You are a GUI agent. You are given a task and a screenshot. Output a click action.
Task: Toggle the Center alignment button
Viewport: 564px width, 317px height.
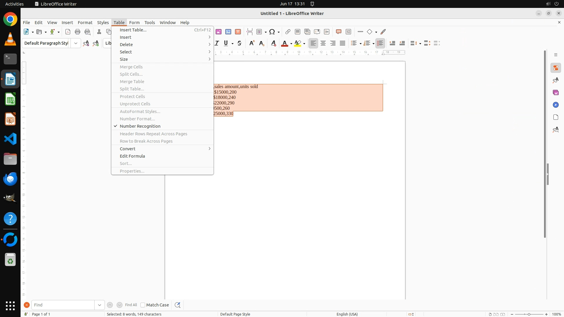[x=323, y=43]
